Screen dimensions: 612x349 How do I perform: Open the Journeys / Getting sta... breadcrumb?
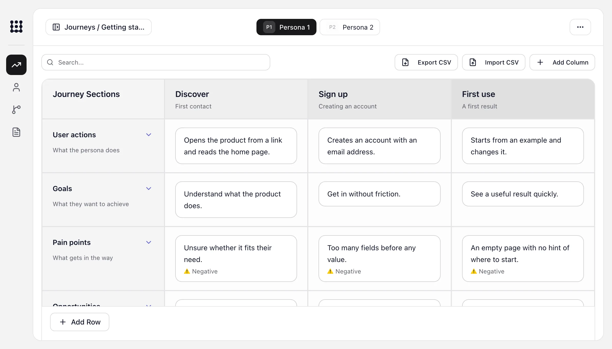[x=98, y=27]
